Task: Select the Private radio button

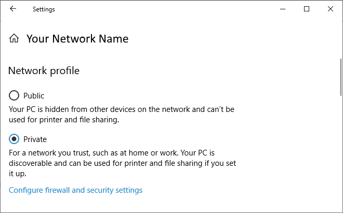Action: point(14,139)
